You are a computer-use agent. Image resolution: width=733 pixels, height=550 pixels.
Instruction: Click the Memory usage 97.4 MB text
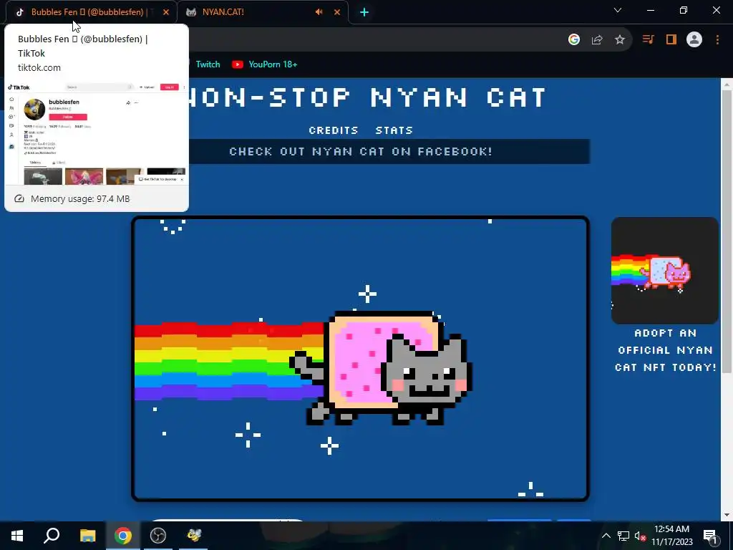[x=80, y=199]
